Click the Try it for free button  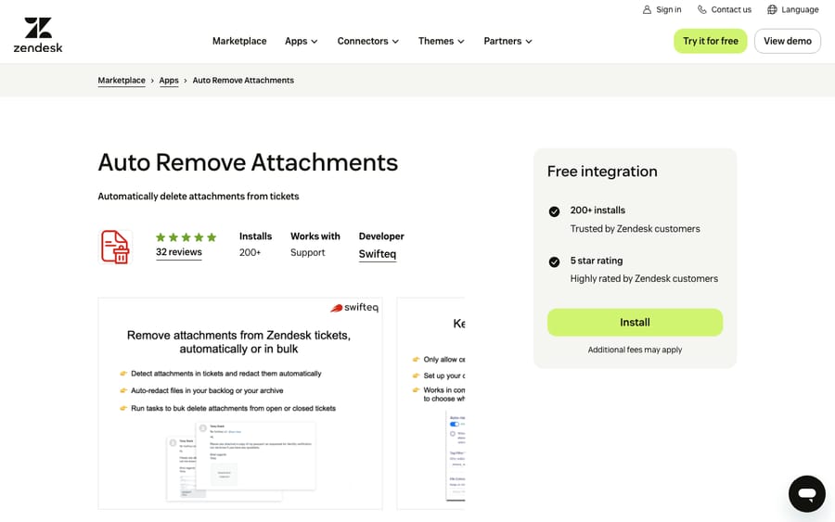click(x=711, y=41)
